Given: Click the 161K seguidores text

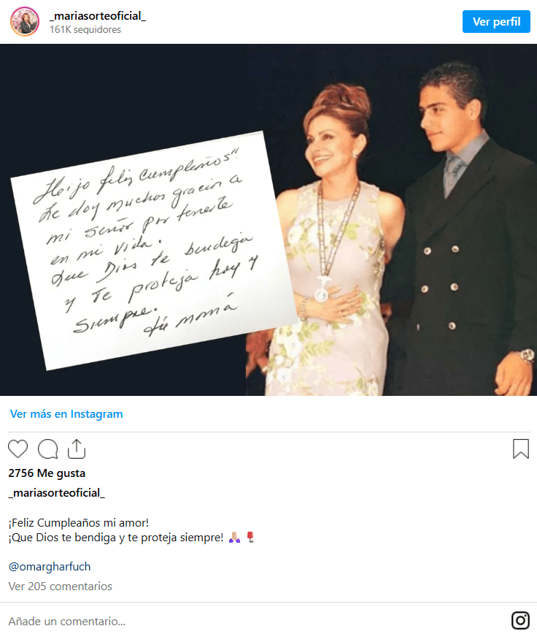Looking at the screenshot, I should click(85, 29).
